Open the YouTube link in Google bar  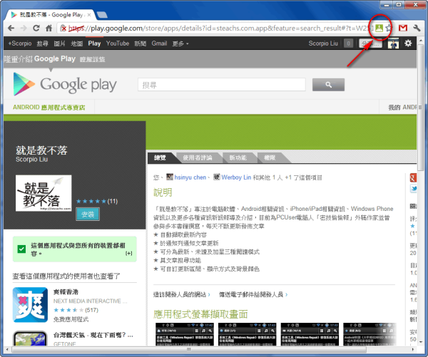[x=118, y=43]
